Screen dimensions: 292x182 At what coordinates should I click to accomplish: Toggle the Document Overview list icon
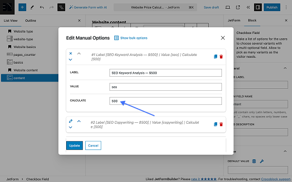point(61,7)
